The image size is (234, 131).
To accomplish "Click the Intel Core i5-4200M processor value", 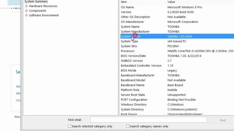I will pyautogui.click(x=201, y=51).
